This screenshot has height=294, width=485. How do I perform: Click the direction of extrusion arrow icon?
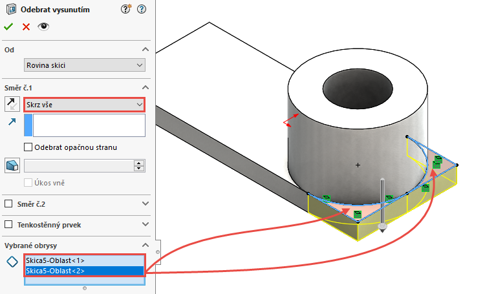coord(12,121)
